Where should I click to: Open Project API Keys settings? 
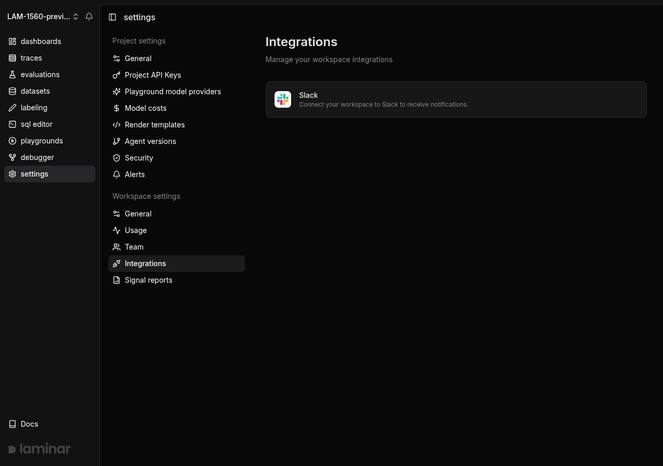pyautogui.click(x=177, y=75)
